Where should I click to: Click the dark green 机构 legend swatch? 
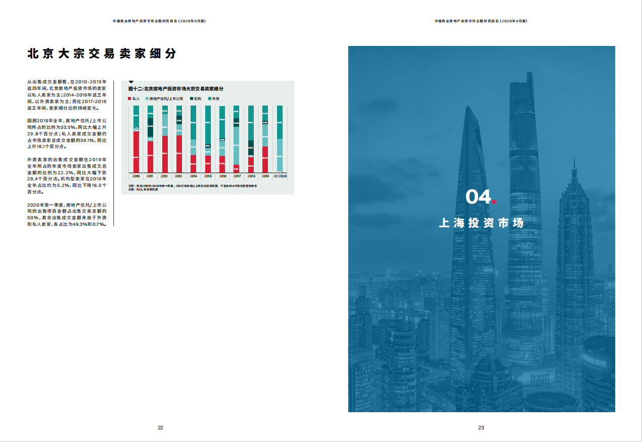click(192, 99)
